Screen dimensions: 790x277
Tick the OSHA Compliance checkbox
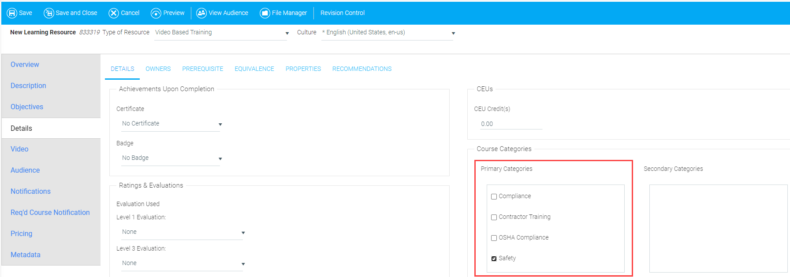(494, 238)
